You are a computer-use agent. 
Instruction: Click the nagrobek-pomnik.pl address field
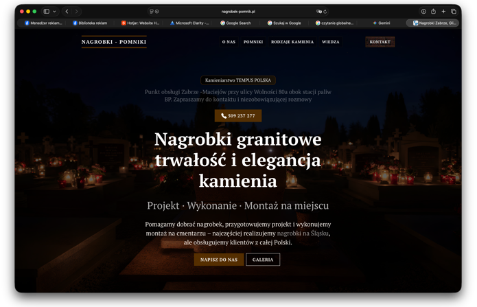pyautogui.click(x=238, y=12)
